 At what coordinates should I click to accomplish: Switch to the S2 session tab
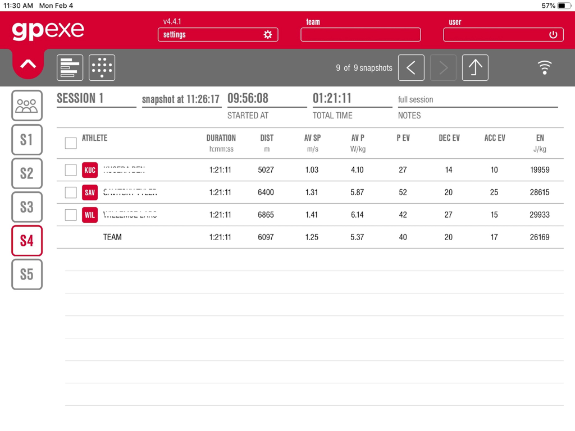tap(27, 173)
